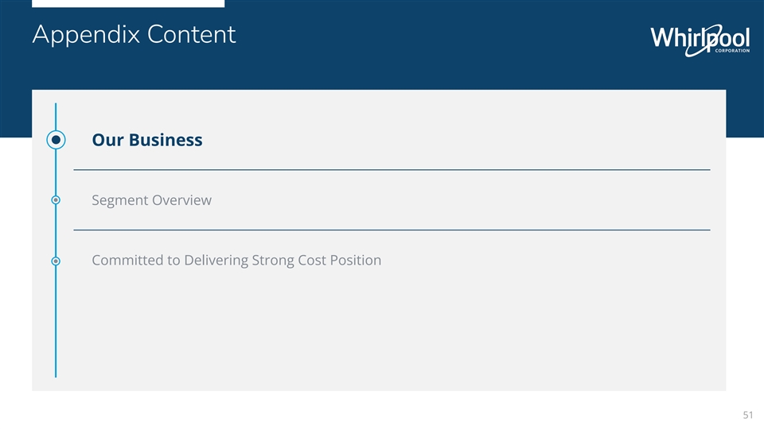Viewport: 764px width, 429px height.
Task: Click the Appendix Content slide title
Action: 134,35
